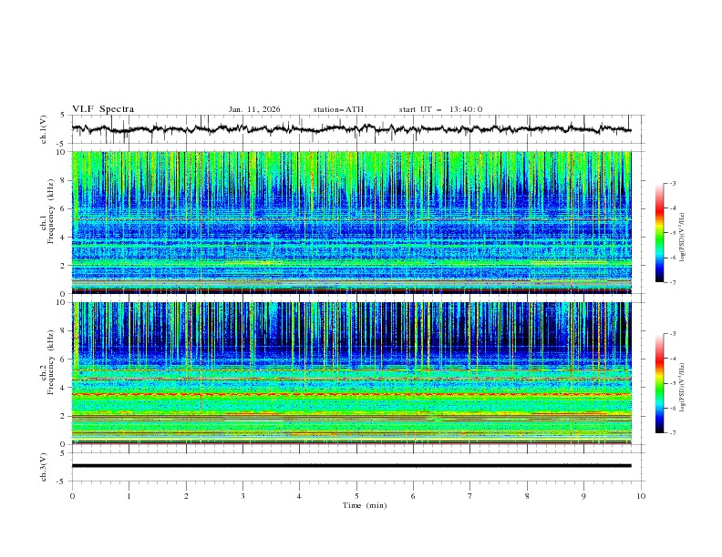This screenshot has width=722, height=557.
Task: Click the red 3.5 kHz line in ch.2
Action: [x=351, y=394]
